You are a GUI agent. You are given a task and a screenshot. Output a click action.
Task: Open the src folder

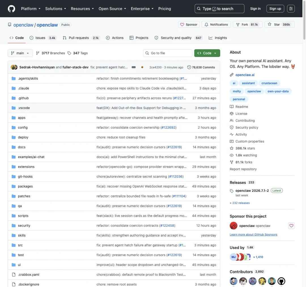pyautogui.click(x=20, y=245)
